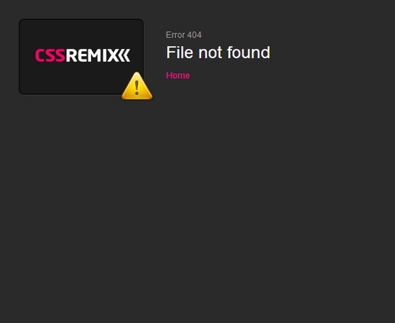Click the word File in the heading
Image resolution: width=395 pixels, height=323 pixels.
[x=180, y=52]
